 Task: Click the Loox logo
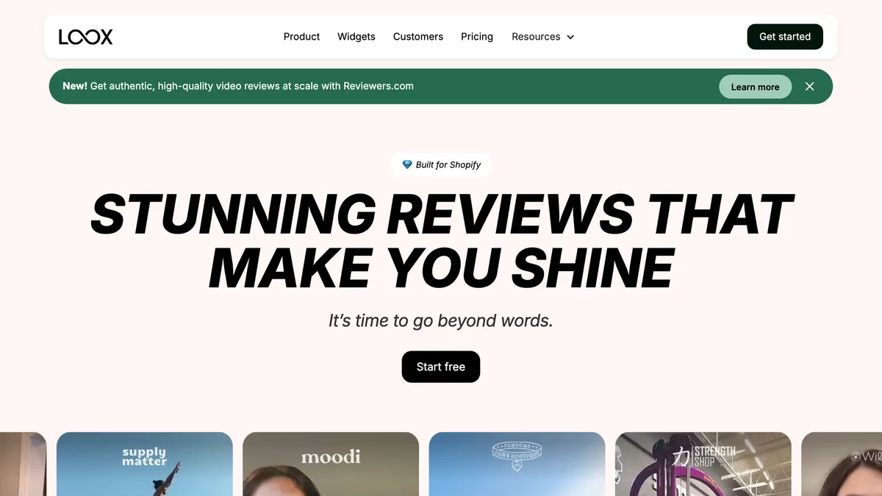tap(85, 37)
